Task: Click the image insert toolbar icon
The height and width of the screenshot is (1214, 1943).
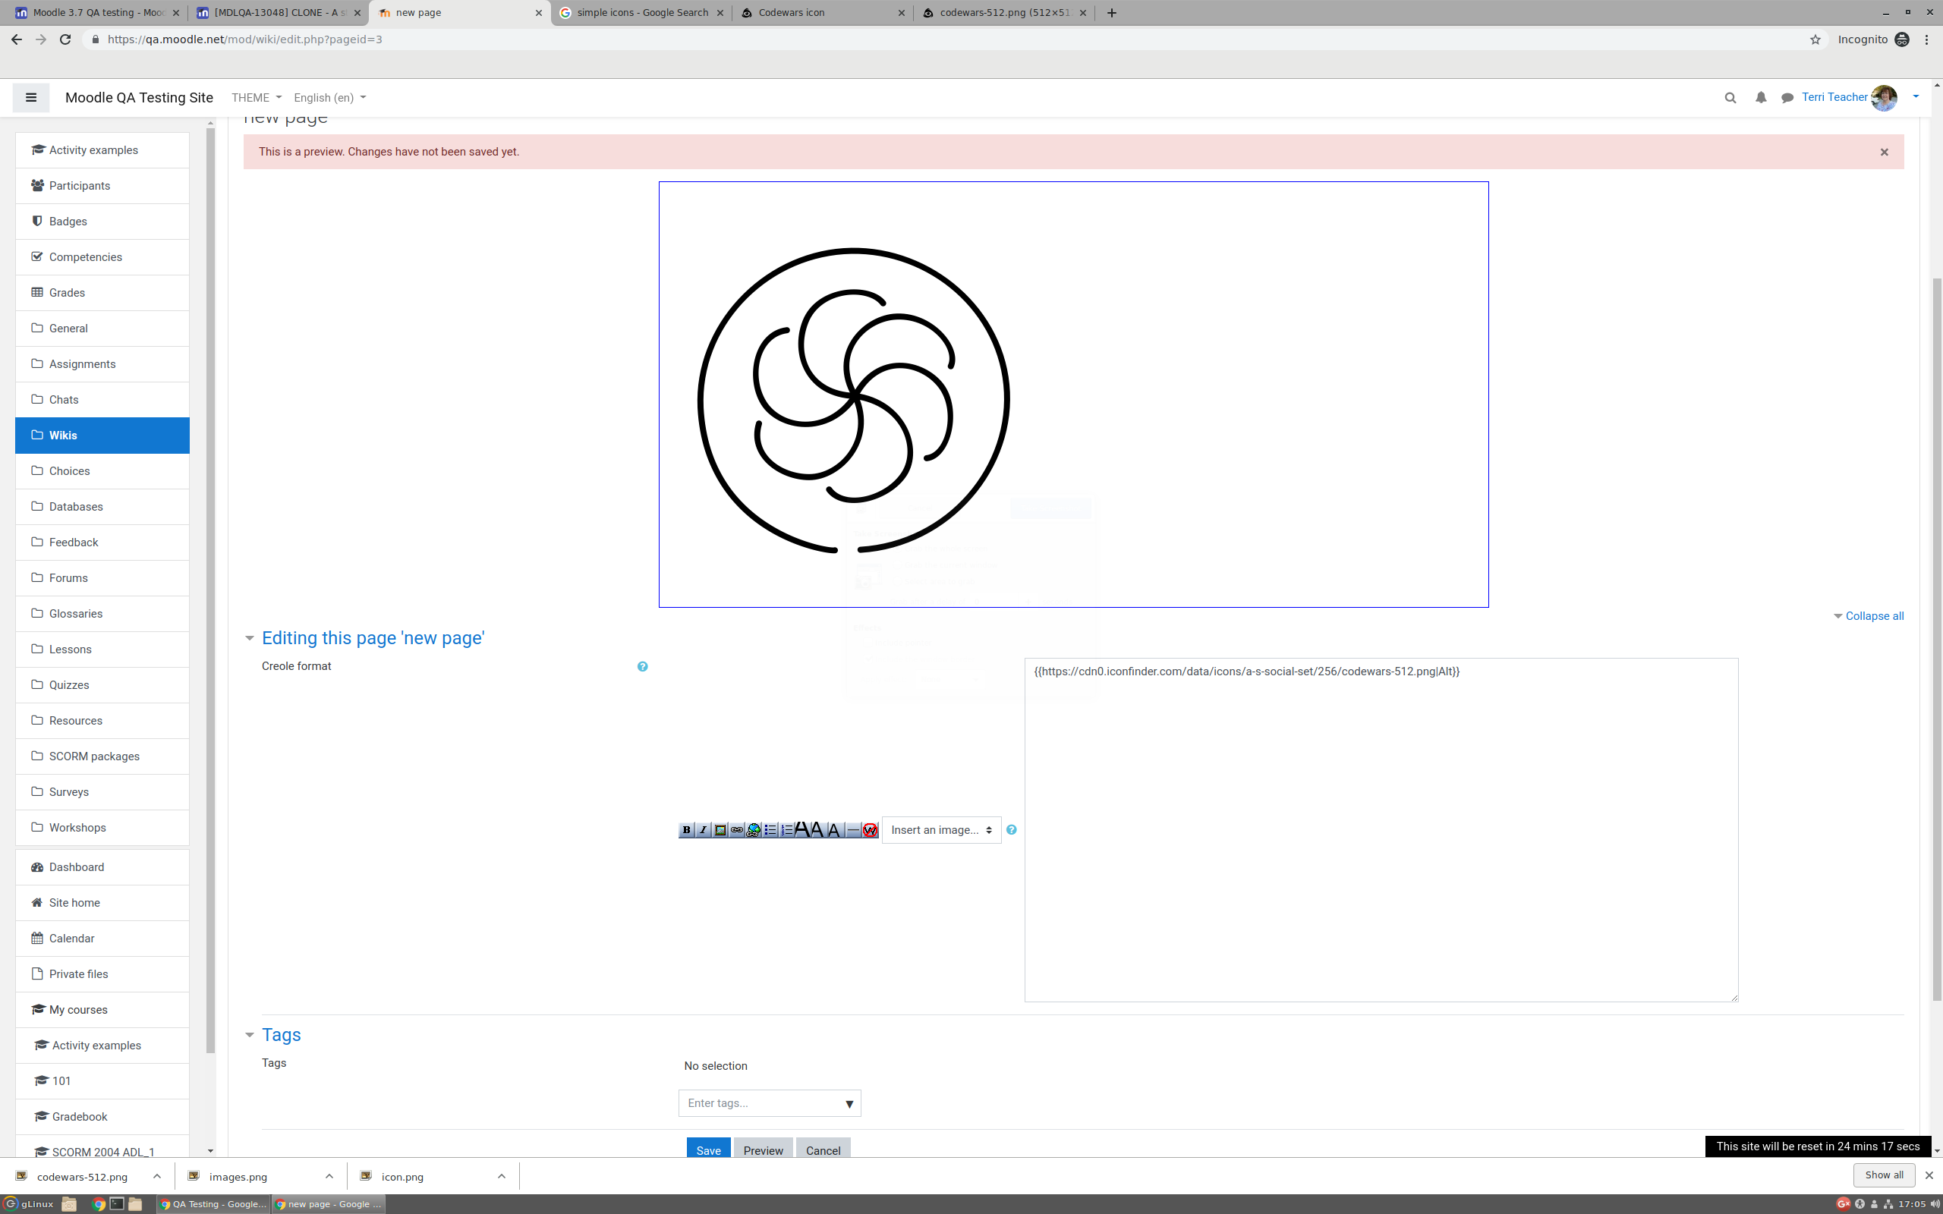Action: (x=720, y=829)
